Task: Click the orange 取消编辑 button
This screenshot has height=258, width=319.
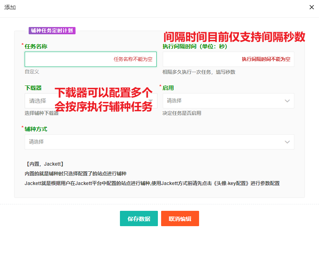Action: 180,218
